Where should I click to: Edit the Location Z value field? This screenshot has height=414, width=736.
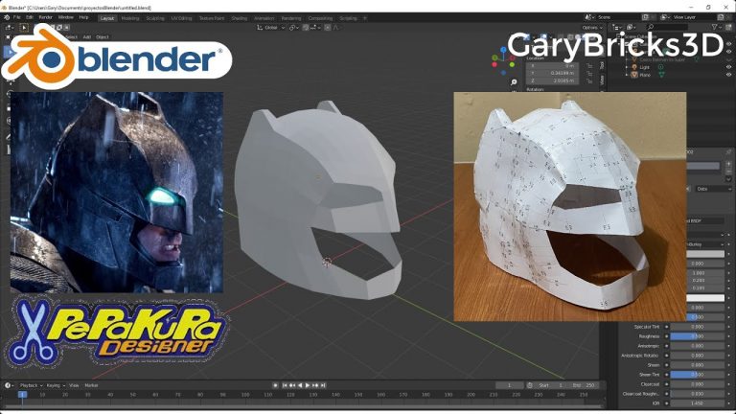(x=552, y=80)
